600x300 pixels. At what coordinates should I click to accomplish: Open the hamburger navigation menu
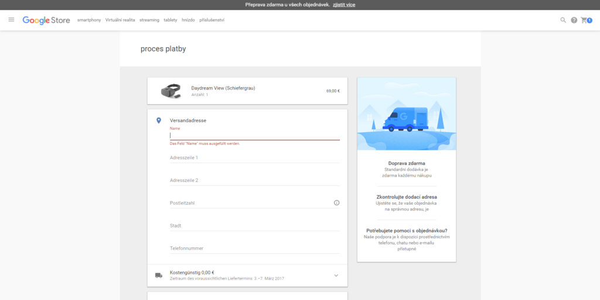click(x=11, y=20)
